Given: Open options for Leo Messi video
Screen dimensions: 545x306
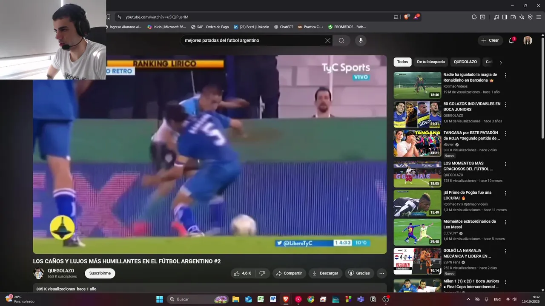Looking at the screenshot, I should click(x=505, y=222).
